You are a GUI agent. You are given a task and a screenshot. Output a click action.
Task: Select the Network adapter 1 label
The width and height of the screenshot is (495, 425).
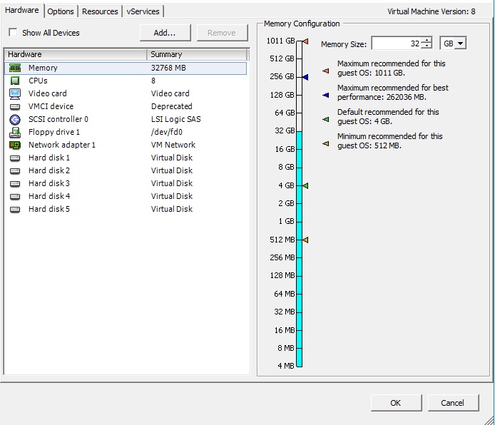click(62, 145)
